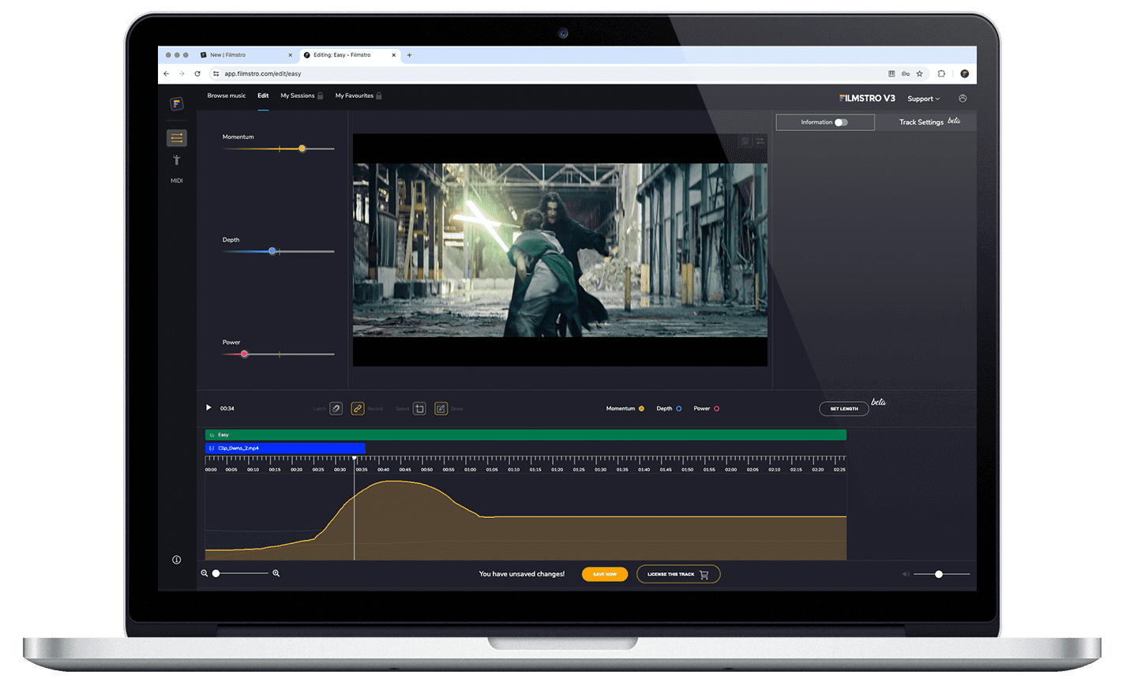
Task: Adjust the Momentum slider handle
Action: (302, 148)
